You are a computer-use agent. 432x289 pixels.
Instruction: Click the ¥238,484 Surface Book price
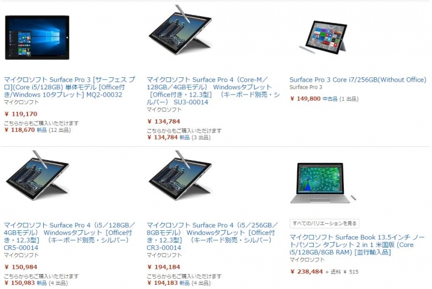(x=307, y=272)
